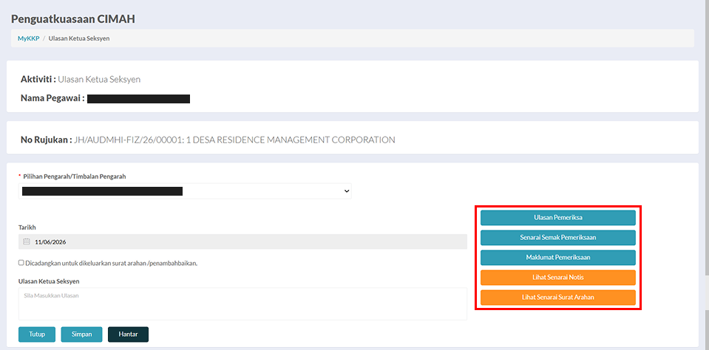The image size is (709, 350).
Task: Open Maklumat Pemeriksaan details
Action: pyautogui.click(x=558, y=258)
